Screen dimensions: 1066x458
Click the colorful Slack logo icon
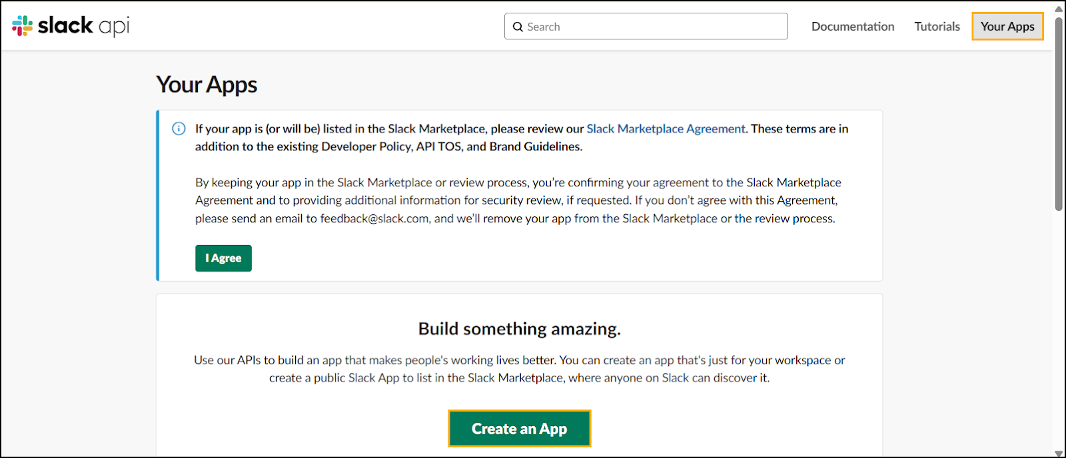click(x=22, y=26)
